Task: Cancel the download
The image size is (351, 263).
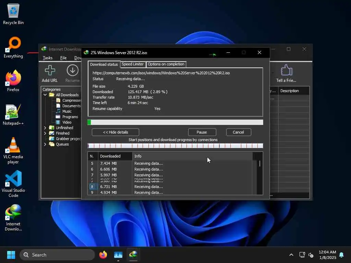Action: coord(239,132)
